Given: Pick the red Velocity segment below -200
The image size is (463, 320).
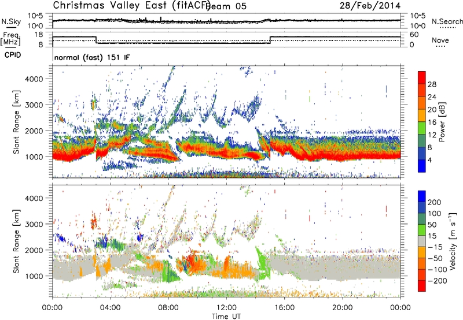Looking at the screenshot, I should pos(422,286).
